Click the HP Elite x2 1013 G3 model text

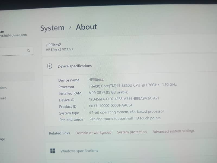pyautogui.click(x=59, y=49)
